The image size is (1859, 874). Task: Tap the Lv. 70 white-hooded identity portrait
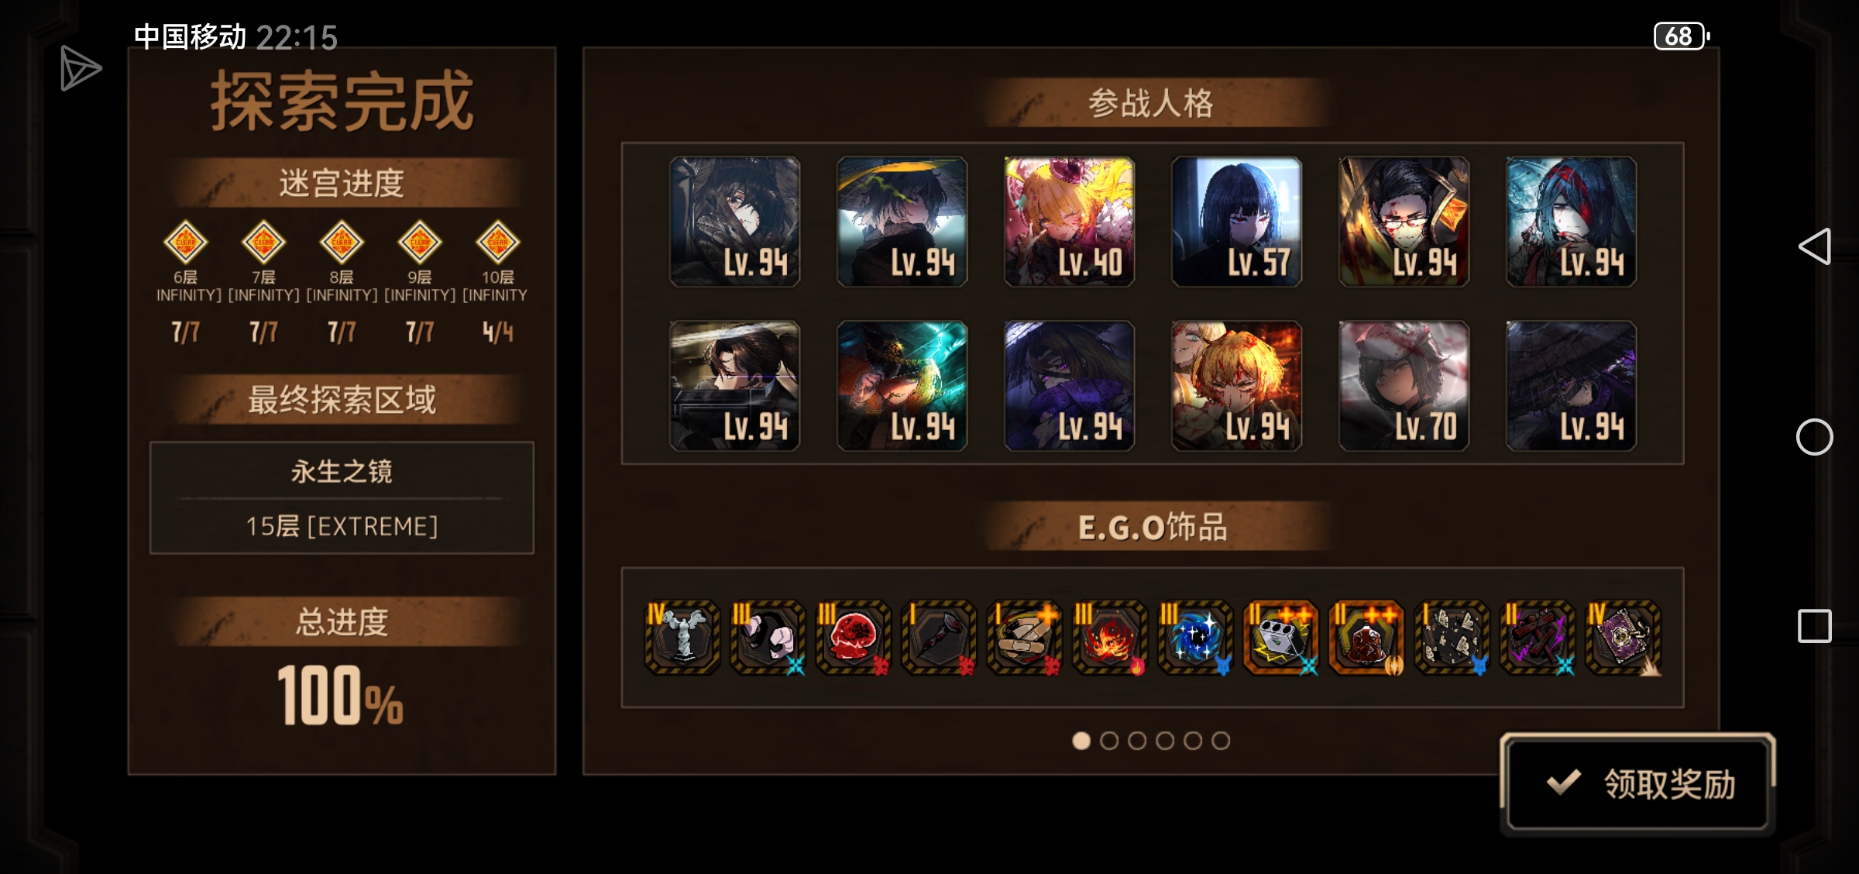(x=1404, y=386)
